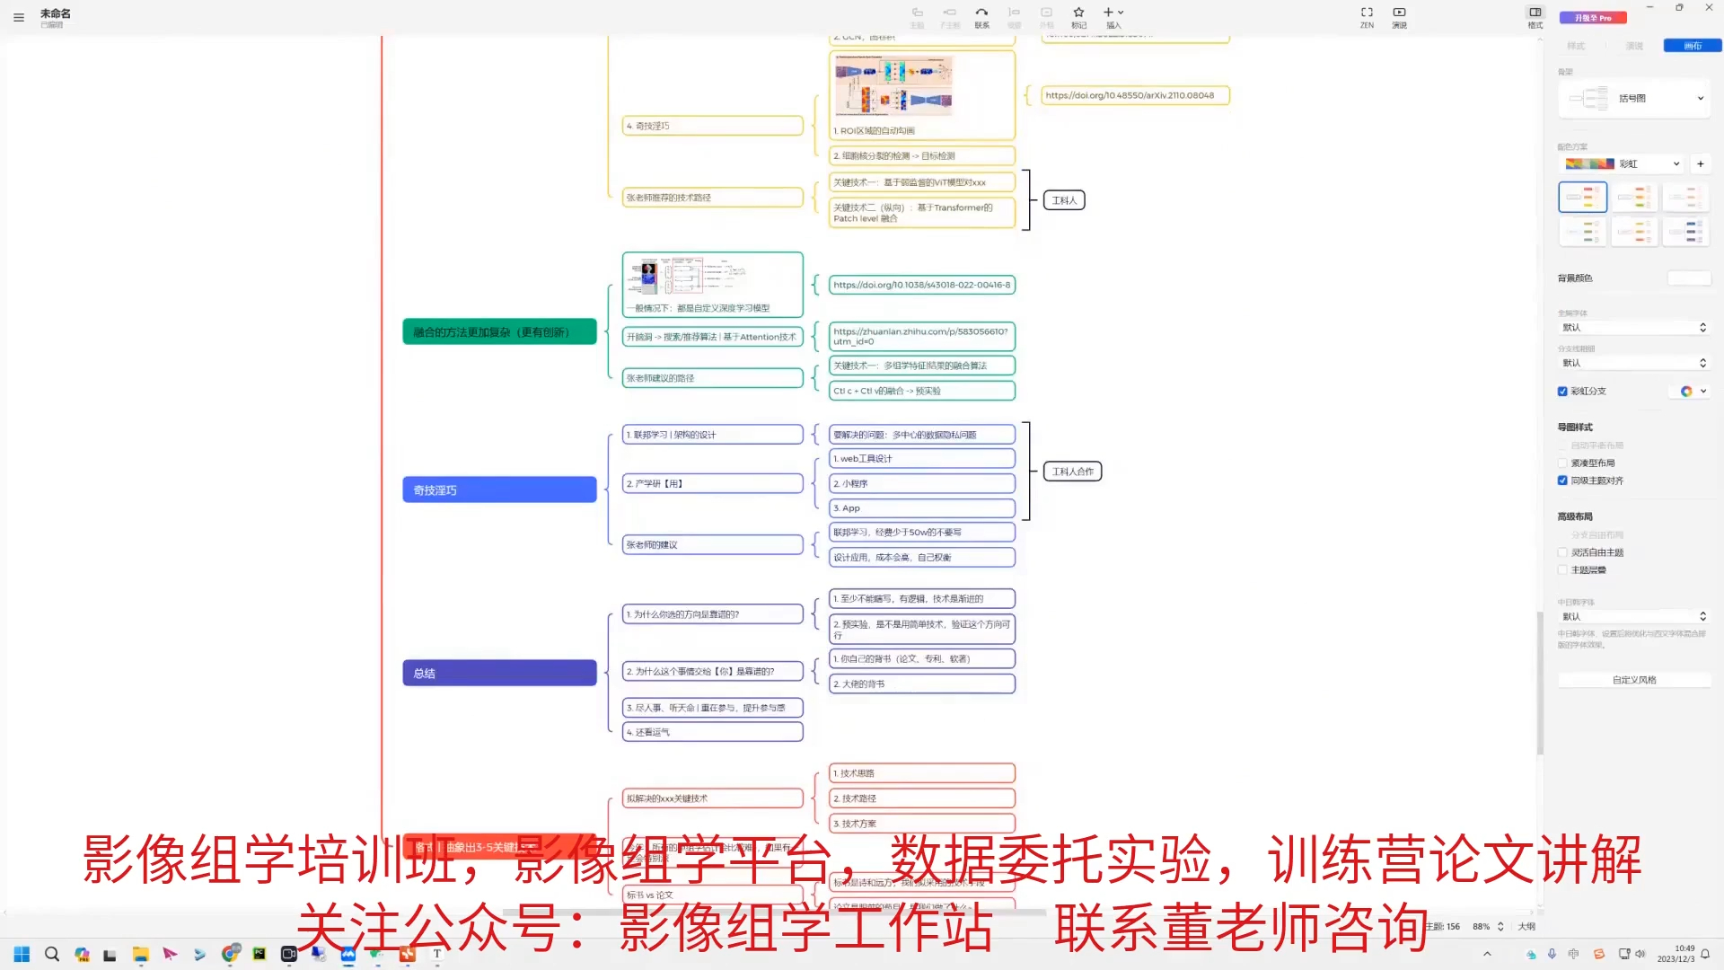This screenshot has height=970, width=1724.
Task: Toggle the 自动平衡布局 checkbox
Action: pos(1562,445)
